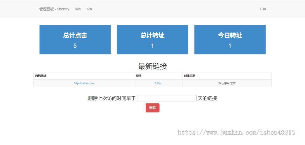
Task: Open the 设置 menu item
Action: tap(89, 9)
